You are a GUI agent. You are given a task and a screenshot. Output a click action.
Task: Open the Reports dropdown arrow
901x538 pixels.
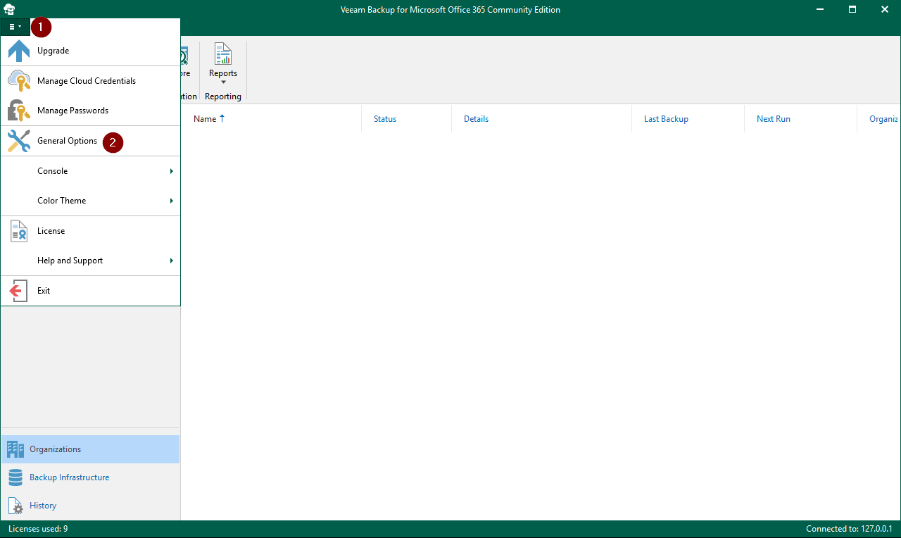[223, 82]
